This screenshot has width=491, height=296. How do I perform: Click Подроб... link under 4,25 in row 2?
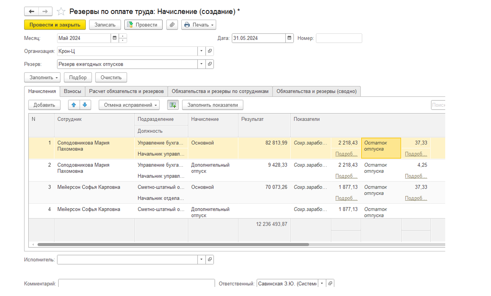(x=416, y=176)
